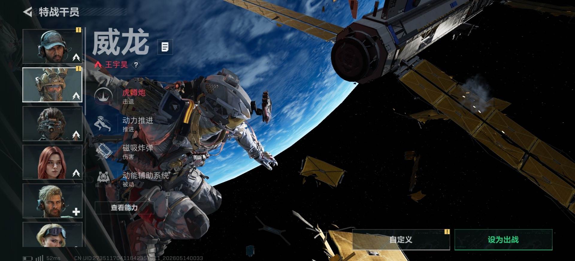This screenshot has width=575, height=261.
Task: Click the 查看能力 button
Action: (124, 207)
